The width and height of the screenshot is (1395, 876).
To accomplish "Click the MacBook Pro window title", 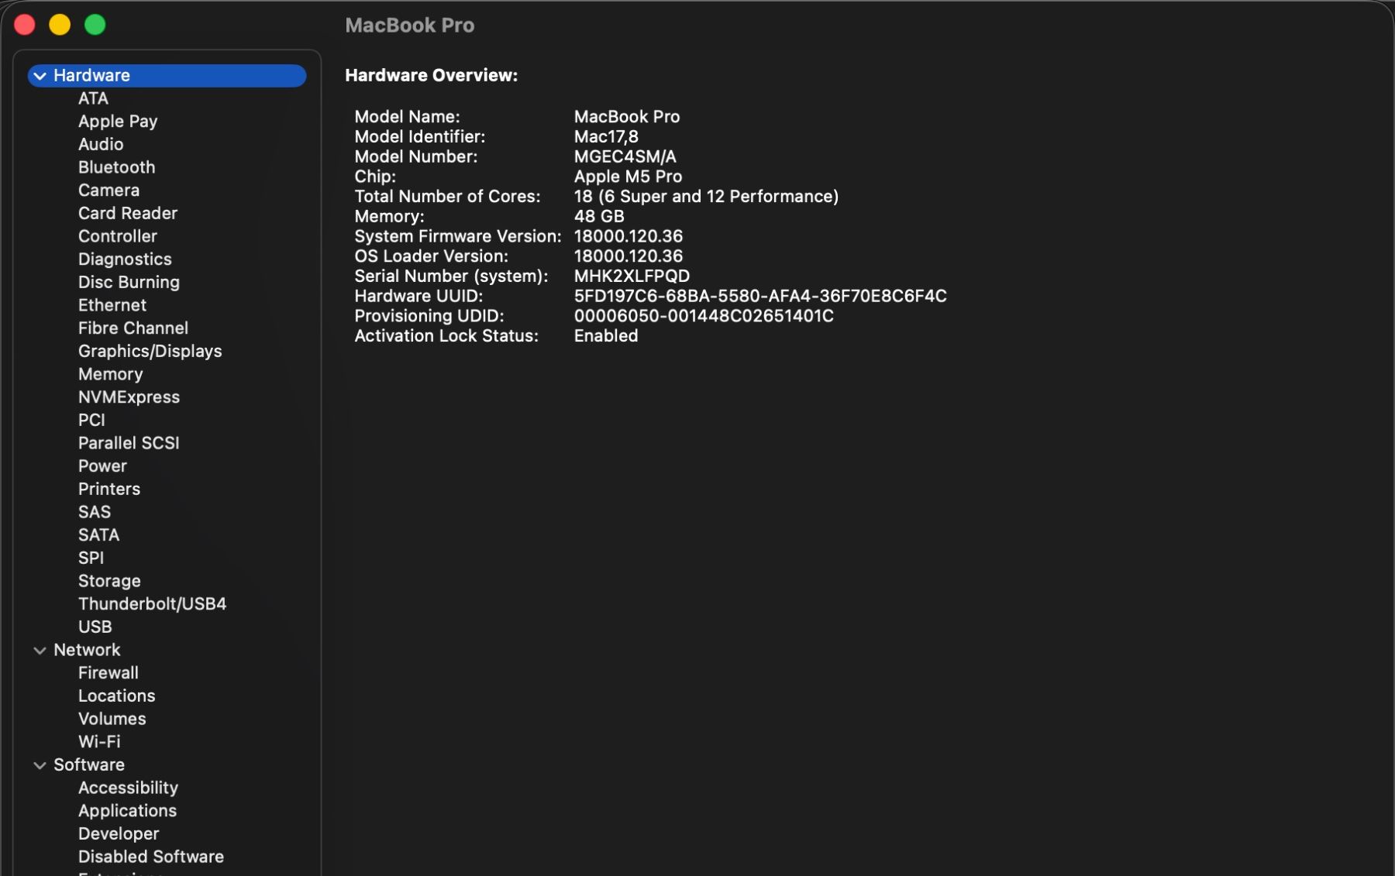I will (409, 26).
